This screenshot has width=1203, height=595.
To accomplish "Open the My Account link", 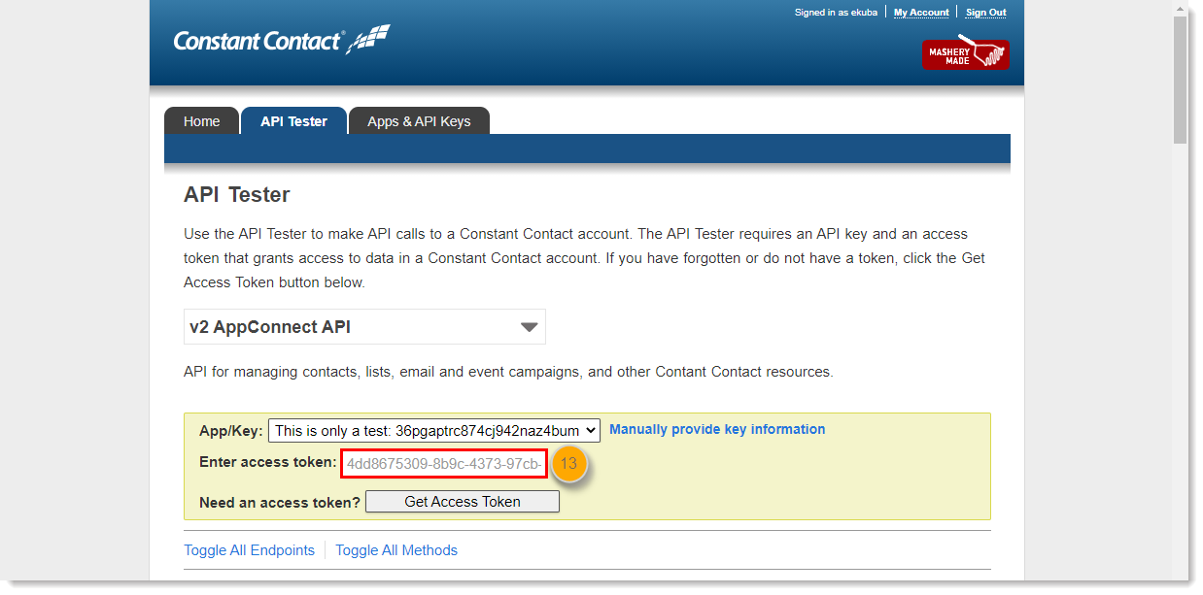I will pyautogui.click(x=921, y=13).
